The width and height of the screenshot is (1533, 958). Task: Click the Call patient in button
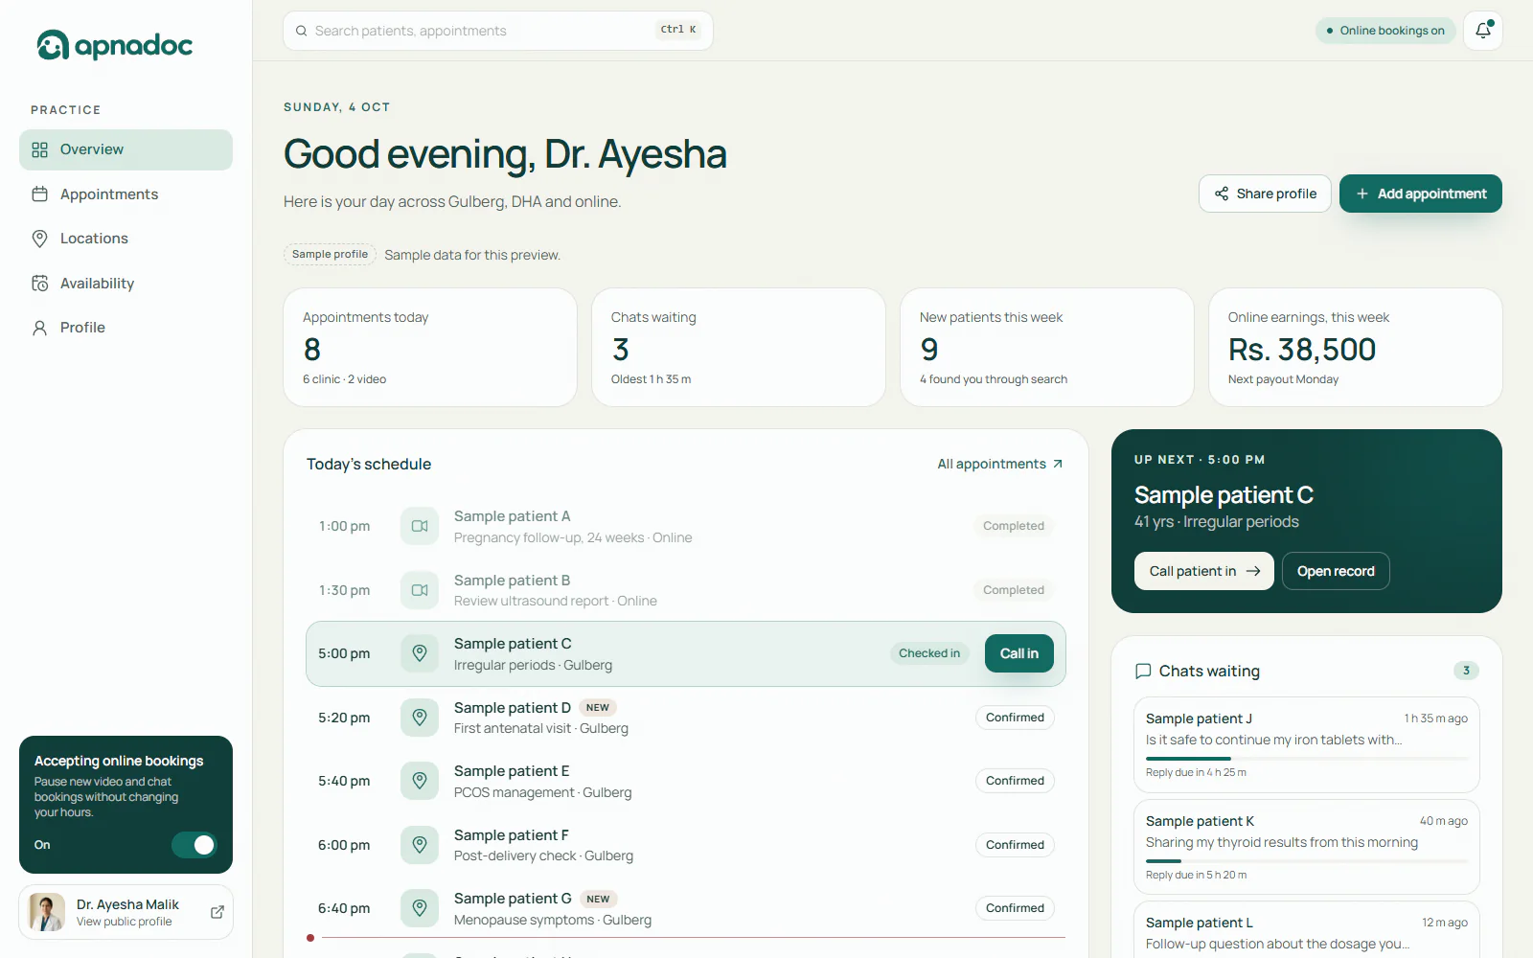(x=1204, y=571)
